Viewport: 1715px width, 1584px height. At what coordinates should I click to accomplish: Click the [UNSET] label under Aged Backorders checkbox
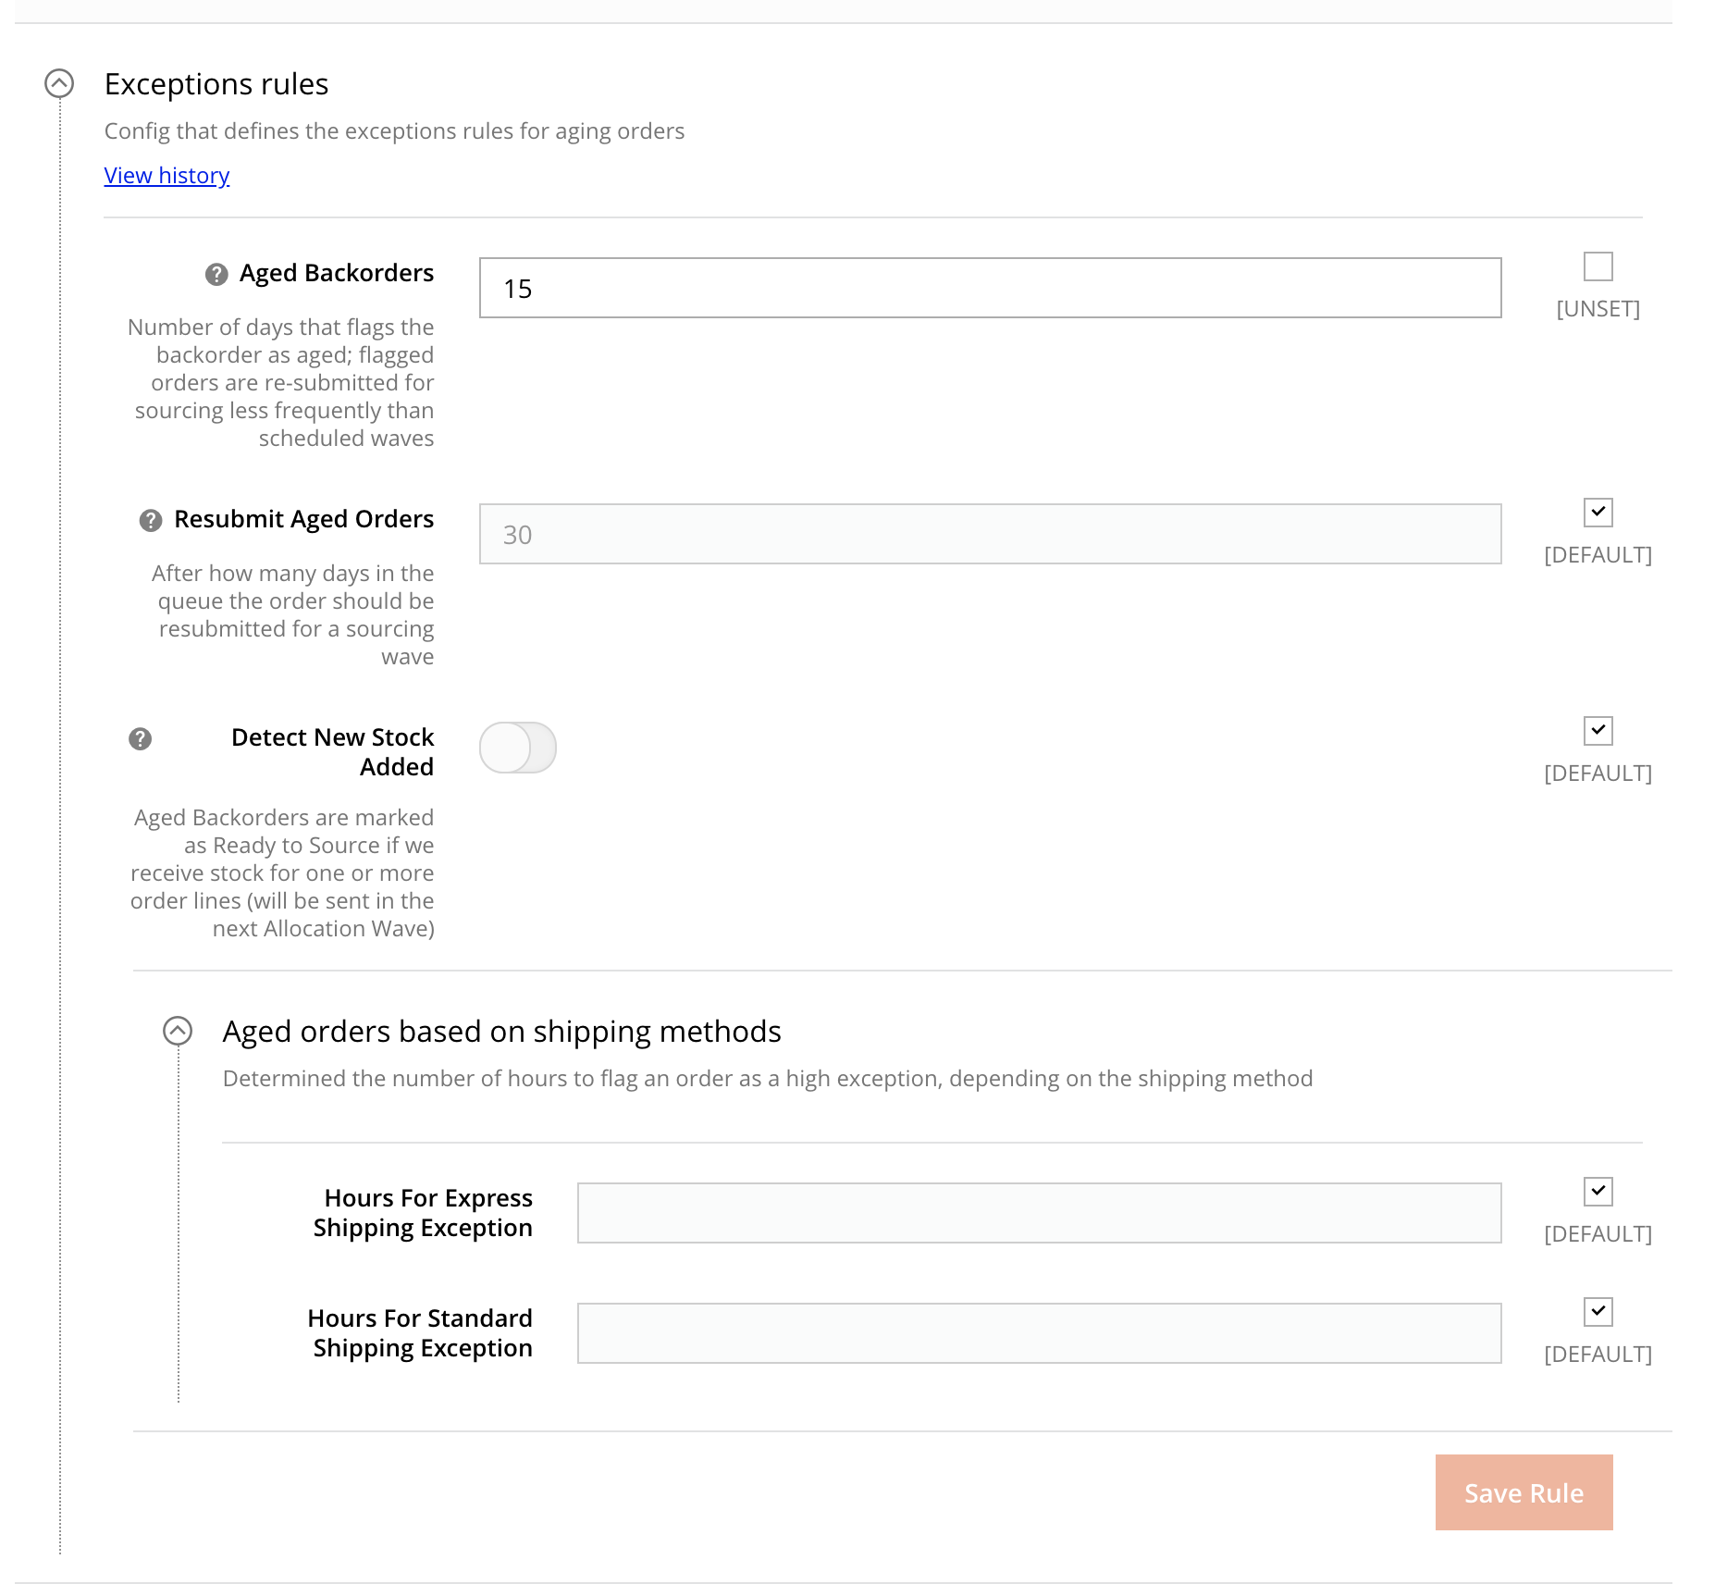click(1598, 308)
